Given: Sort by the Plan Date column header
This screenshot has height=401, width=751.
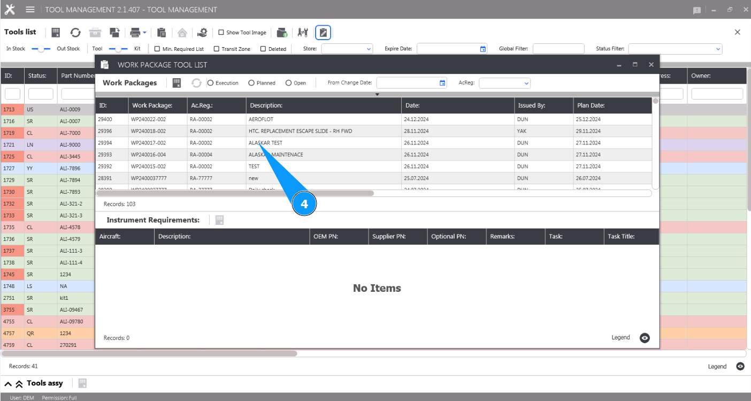Looking at the screenshot, I should (x=612, y=105).
